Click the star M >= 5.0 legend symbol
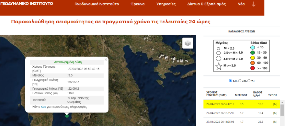This screenshot has width=285, height=126. (219, 66)
